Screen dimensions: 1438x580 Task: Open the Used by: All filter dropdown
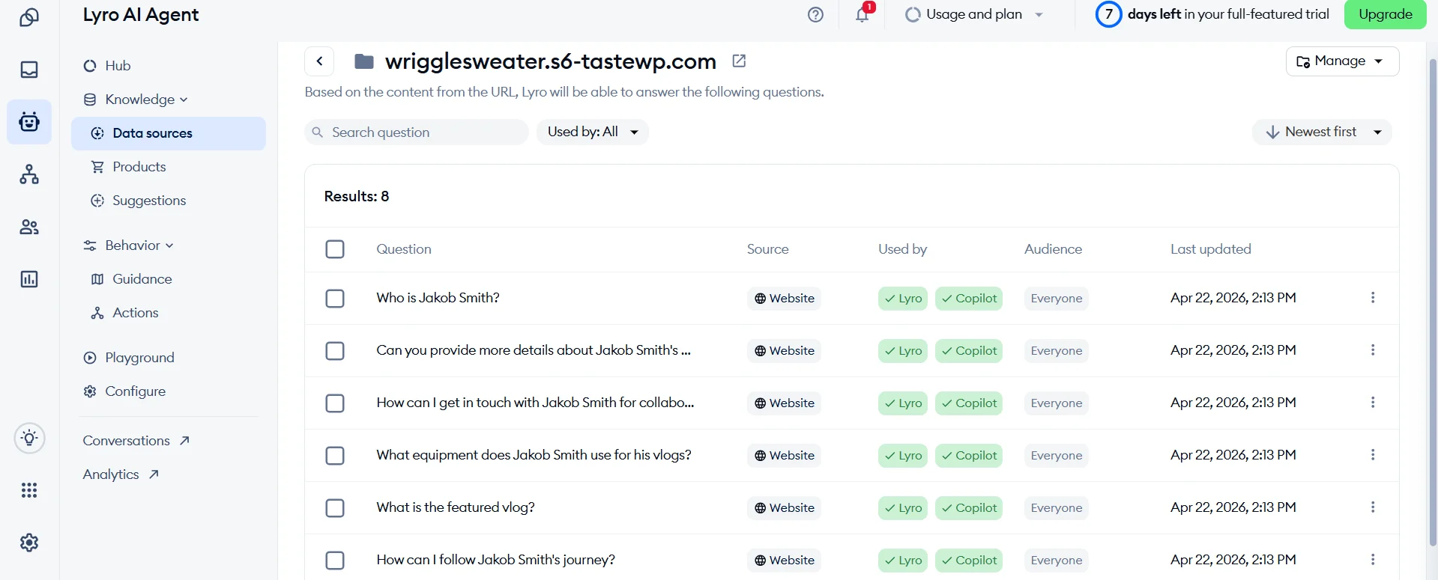point(593,132)
